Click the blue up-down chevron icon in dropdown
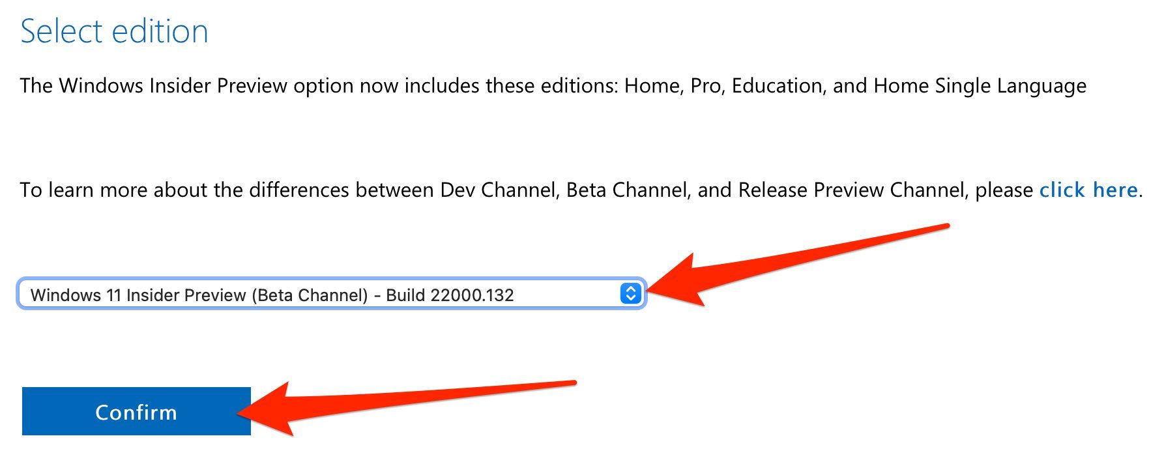 point(630,294)
